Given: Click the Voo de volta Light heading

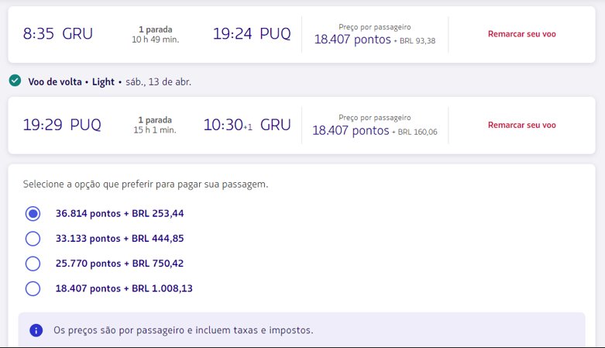Looking at the screenshot, I should (x=71, y=82).
